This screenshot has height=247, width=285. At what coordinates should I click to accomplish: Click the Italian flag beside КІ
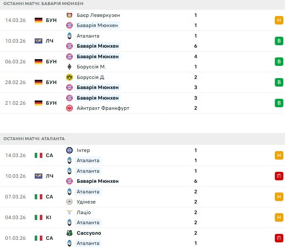[39, 217]
